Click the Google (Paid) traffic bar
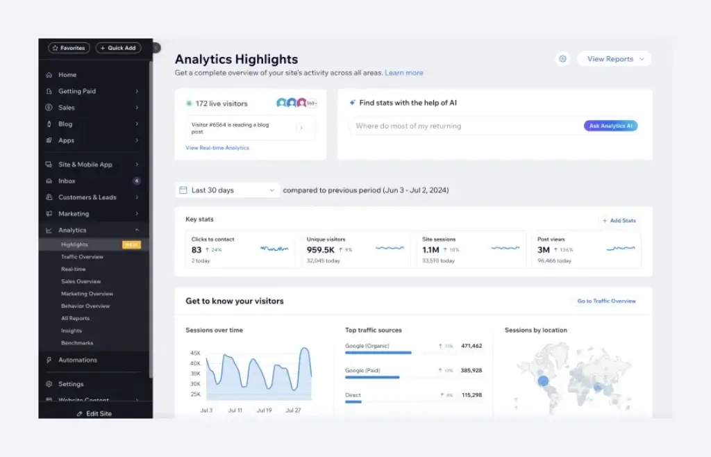Screen dimensions: 711x457 pos(372,377)
